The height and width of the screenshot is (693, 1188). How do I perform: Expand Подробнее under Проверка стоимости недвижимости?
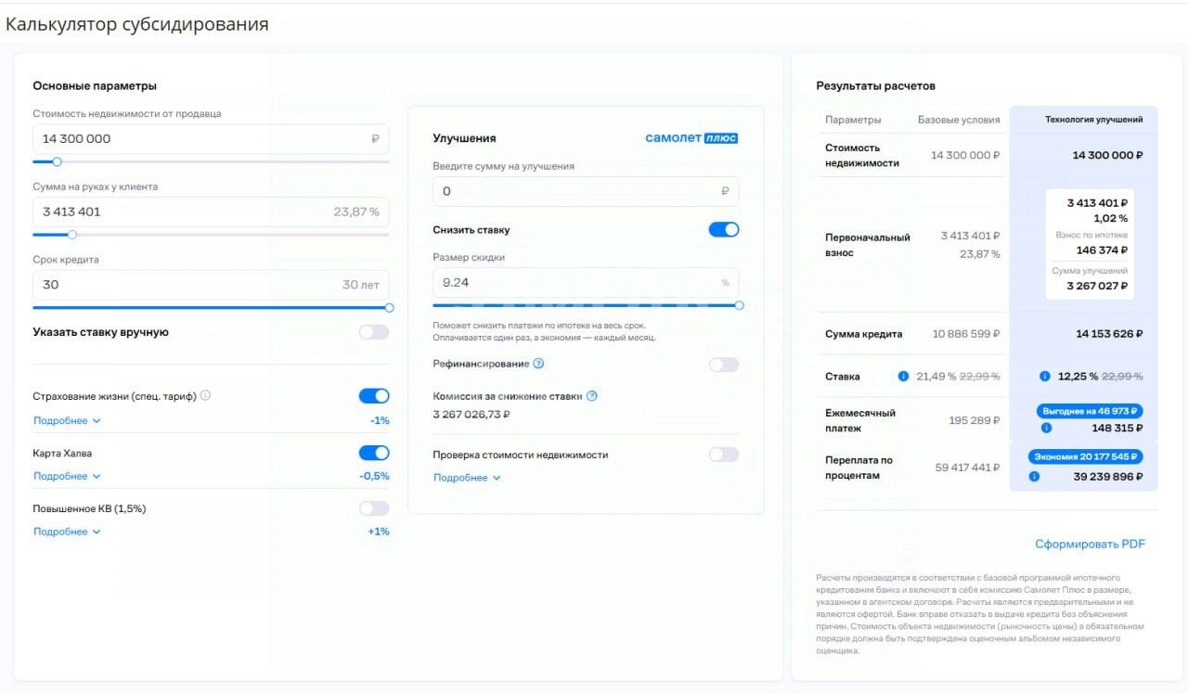[467, 478]
